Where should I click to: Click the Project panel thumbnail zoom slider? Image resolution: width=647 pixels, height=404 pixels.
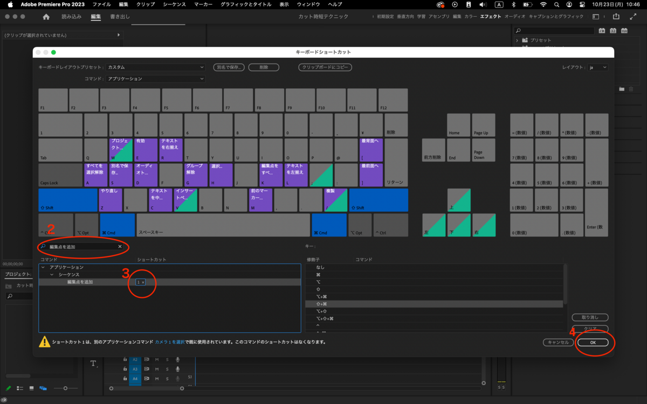tap(66, 388)
